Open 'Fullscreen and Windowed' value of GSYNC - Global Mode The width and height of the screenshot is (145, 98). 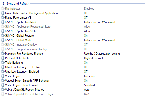[99, 40]
